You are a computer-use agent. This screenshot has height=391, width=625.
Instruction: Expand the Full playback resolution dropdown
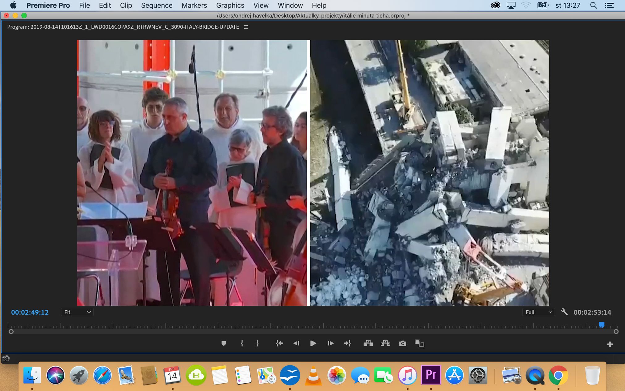(x=539, y=312)
